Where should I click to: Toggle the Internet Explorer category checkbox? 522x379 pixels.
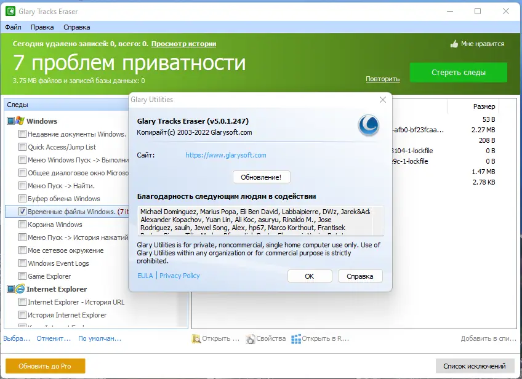tap(10, 289)
